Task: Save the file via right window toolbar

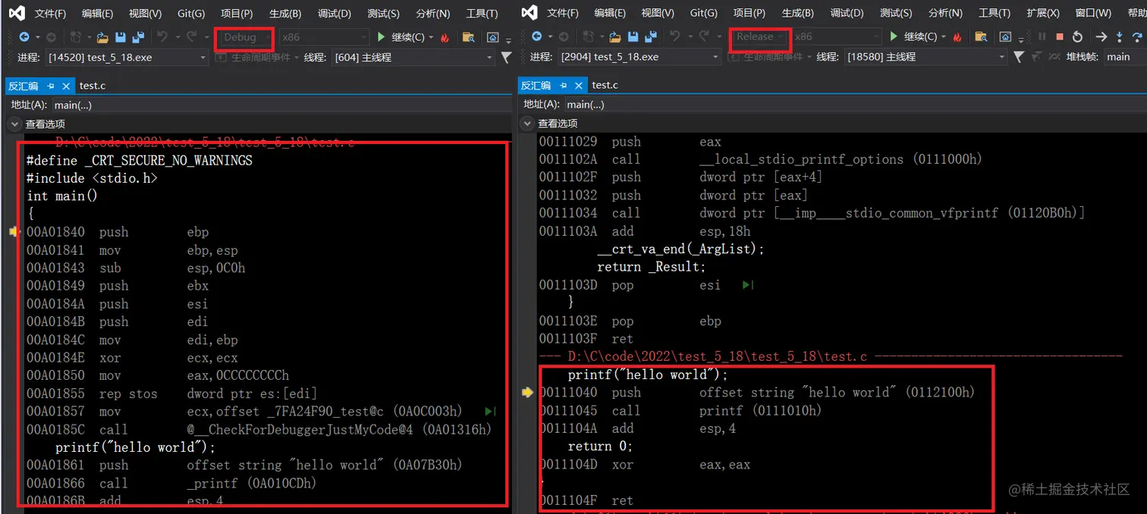Action: (x=633, y=36)
